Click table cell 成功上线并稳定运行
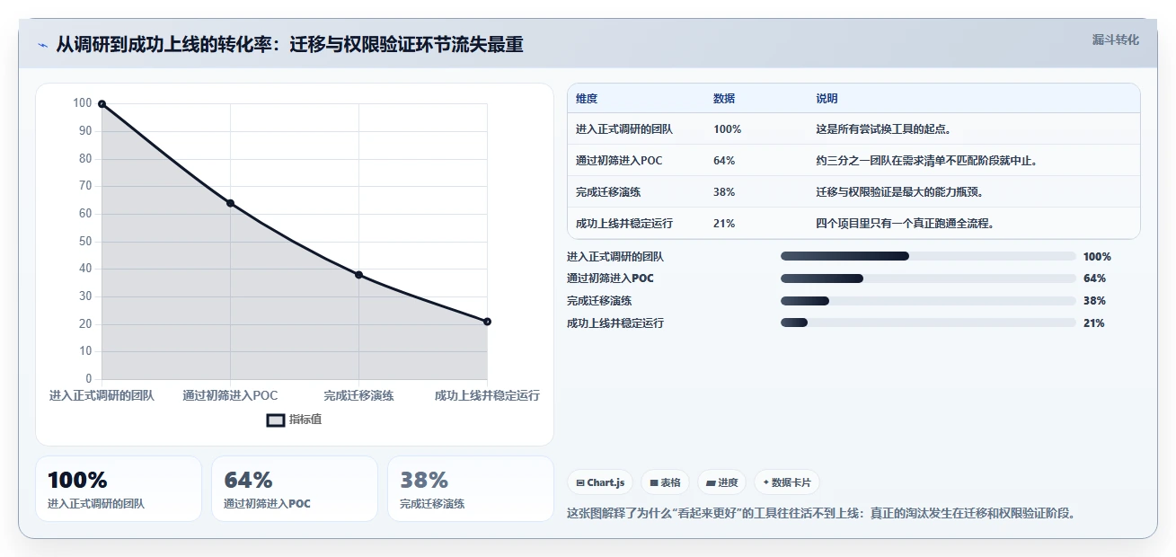Screen dimensions: 1176x557 pos(624,224)
